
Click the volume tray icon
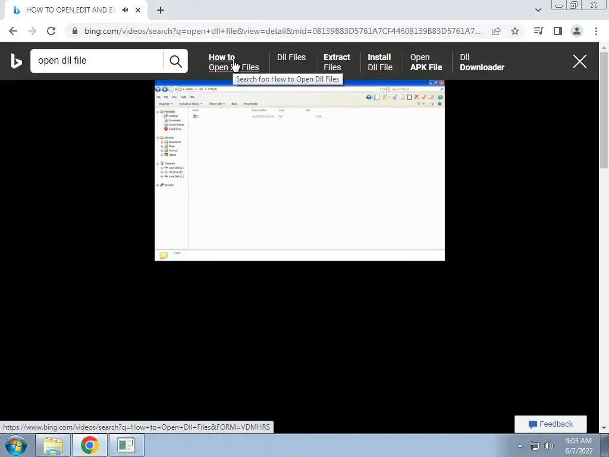549,446
